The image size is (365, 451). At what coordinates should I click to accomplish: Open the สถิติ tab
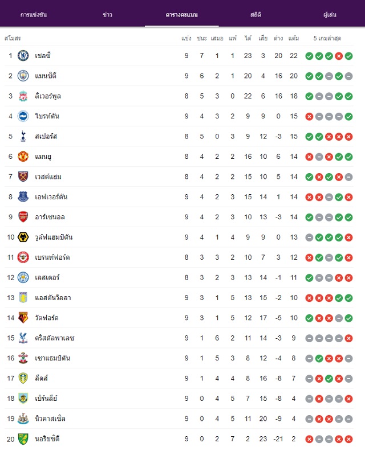coord(256,14)
